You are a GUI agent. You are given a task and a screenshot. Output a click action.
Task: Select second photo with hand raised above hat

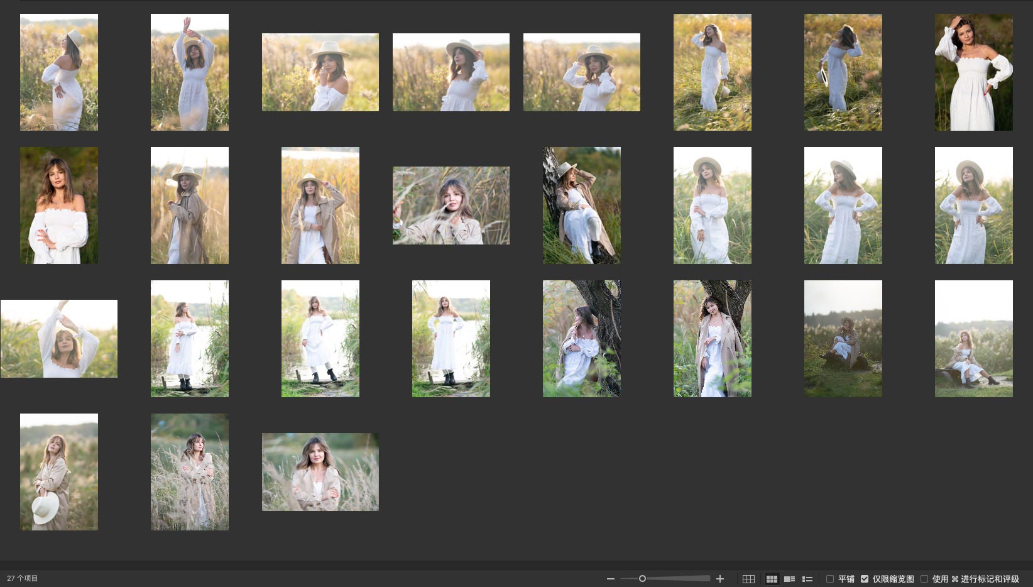(x=189, y=72)
